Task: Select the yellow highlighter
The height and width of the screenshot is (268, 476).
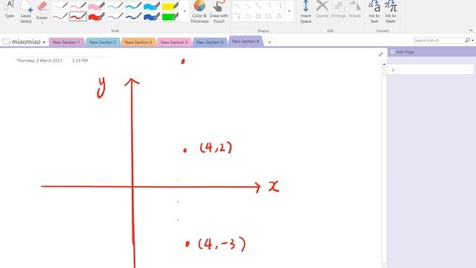Action: (170, 5)
